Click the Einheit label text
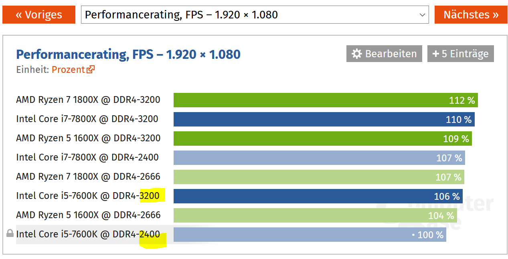 tap(32, 70)
